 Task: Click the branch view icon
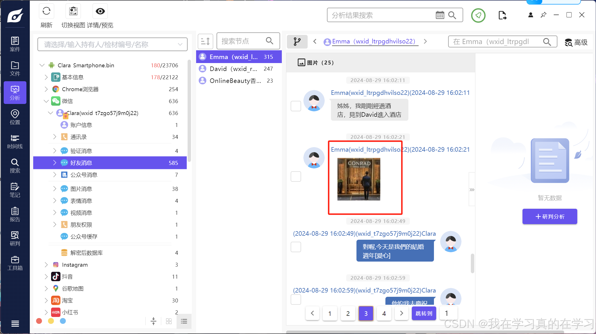(x=297, y=42)
